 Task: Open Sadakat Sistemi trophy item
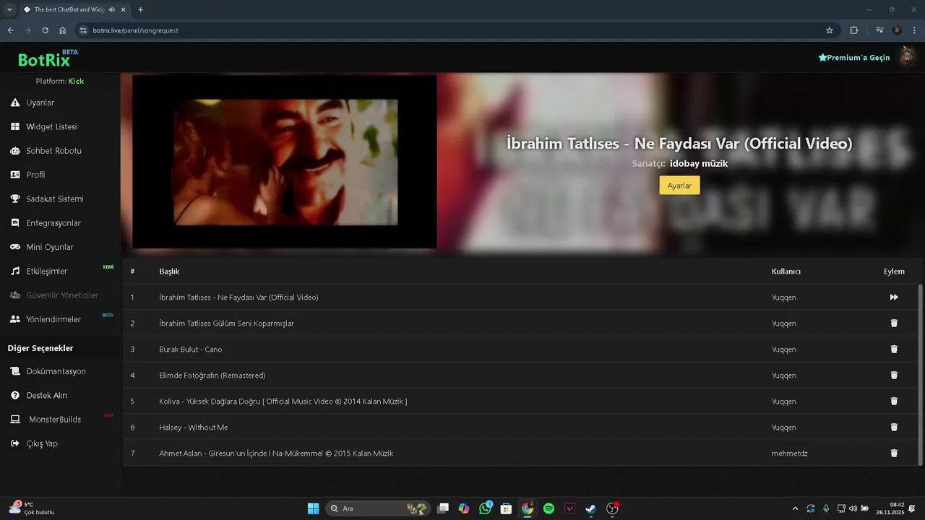pos(47,199)
